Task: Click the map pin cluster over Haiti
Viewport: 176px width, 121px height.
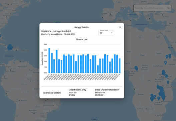Action: coord(10,47)
